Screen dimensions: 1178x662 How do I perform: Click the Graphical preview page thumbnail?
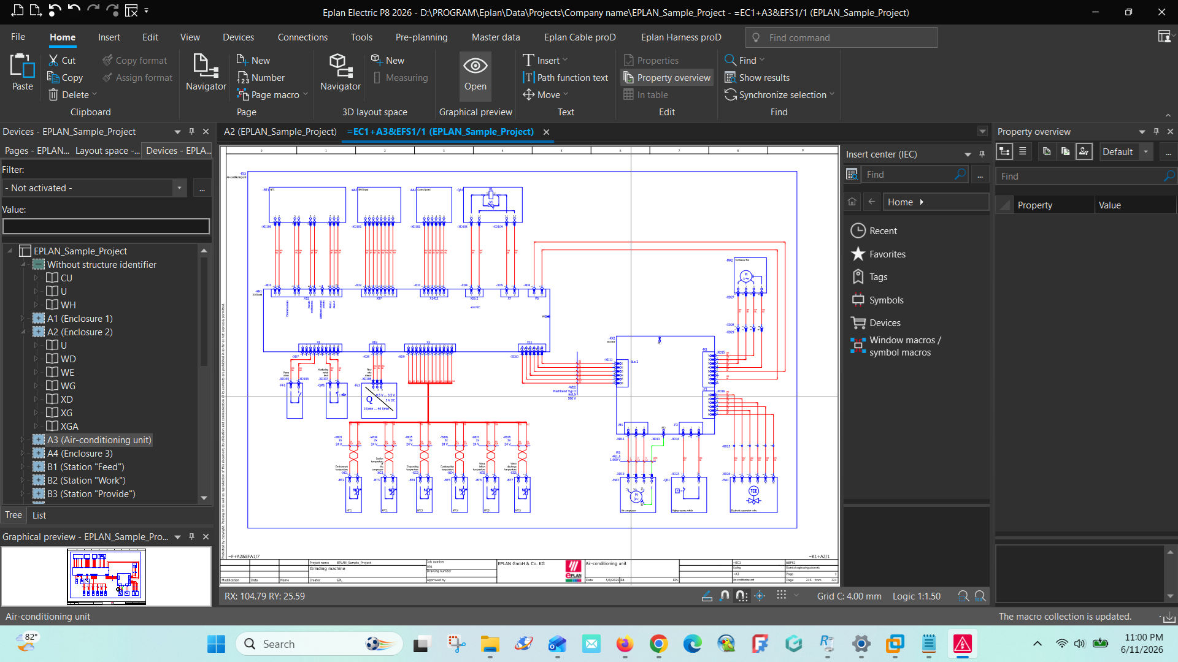coord(106,576)
